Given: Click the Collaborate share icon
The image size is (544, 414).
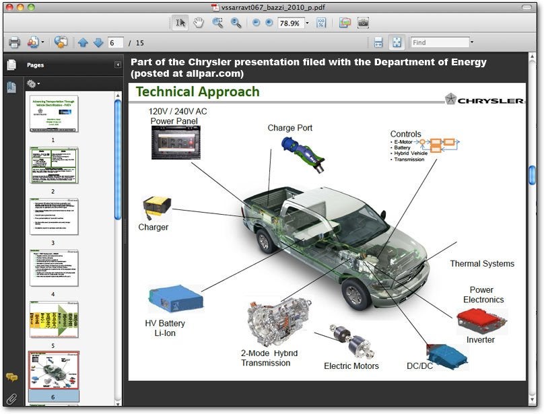Looking at the screenshot, I should pyautogui.click(x=61, y=42).
